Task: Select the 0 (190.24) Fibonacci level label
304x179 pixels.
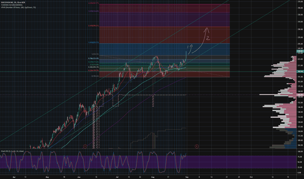Action: (x=95, y=76)
